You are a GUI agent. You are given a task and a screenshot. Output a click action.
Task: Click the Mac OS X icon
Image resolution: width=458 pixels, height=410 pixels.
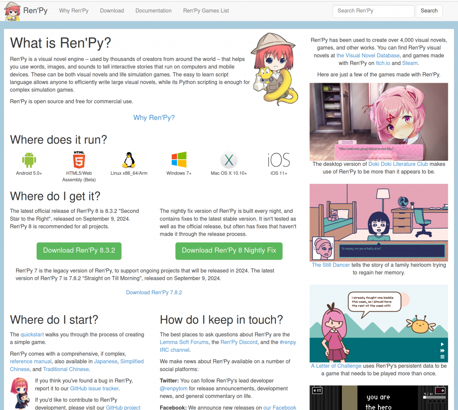229,160
